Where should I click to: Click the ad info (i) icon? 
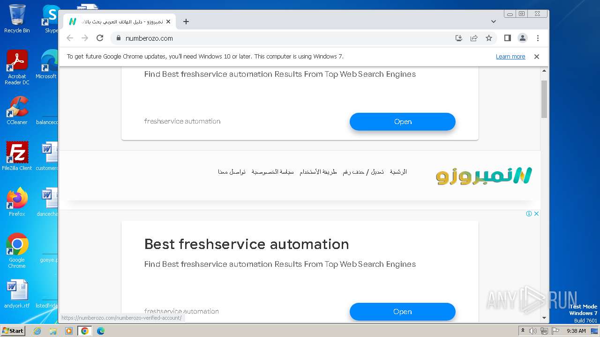point(529,214)
